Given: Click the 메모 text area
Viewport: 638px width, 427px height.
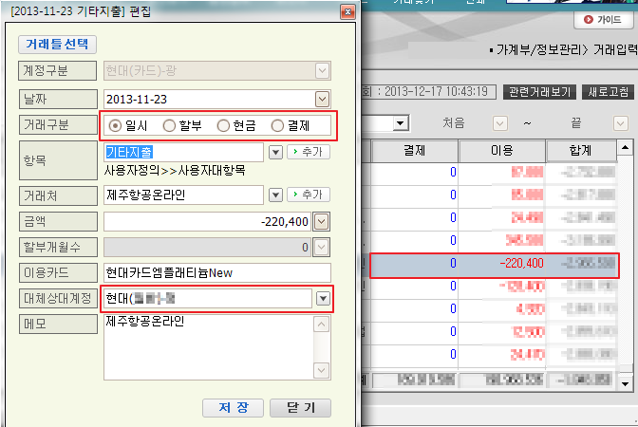Looking at the screenshot, I should (x=208, y=347).
